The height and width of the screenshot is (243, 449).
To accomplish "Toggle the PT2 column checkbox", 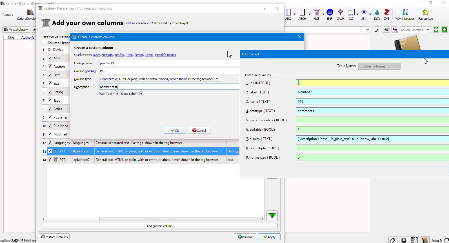I will pyautogui.click(x=50, y=160).
